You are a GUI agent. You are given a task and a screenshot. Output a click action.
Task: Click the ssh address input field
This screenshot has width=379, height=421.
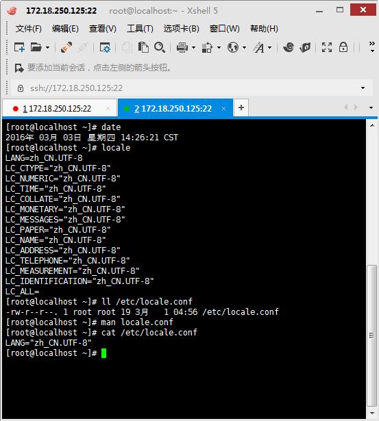click(x=188, y=88)
